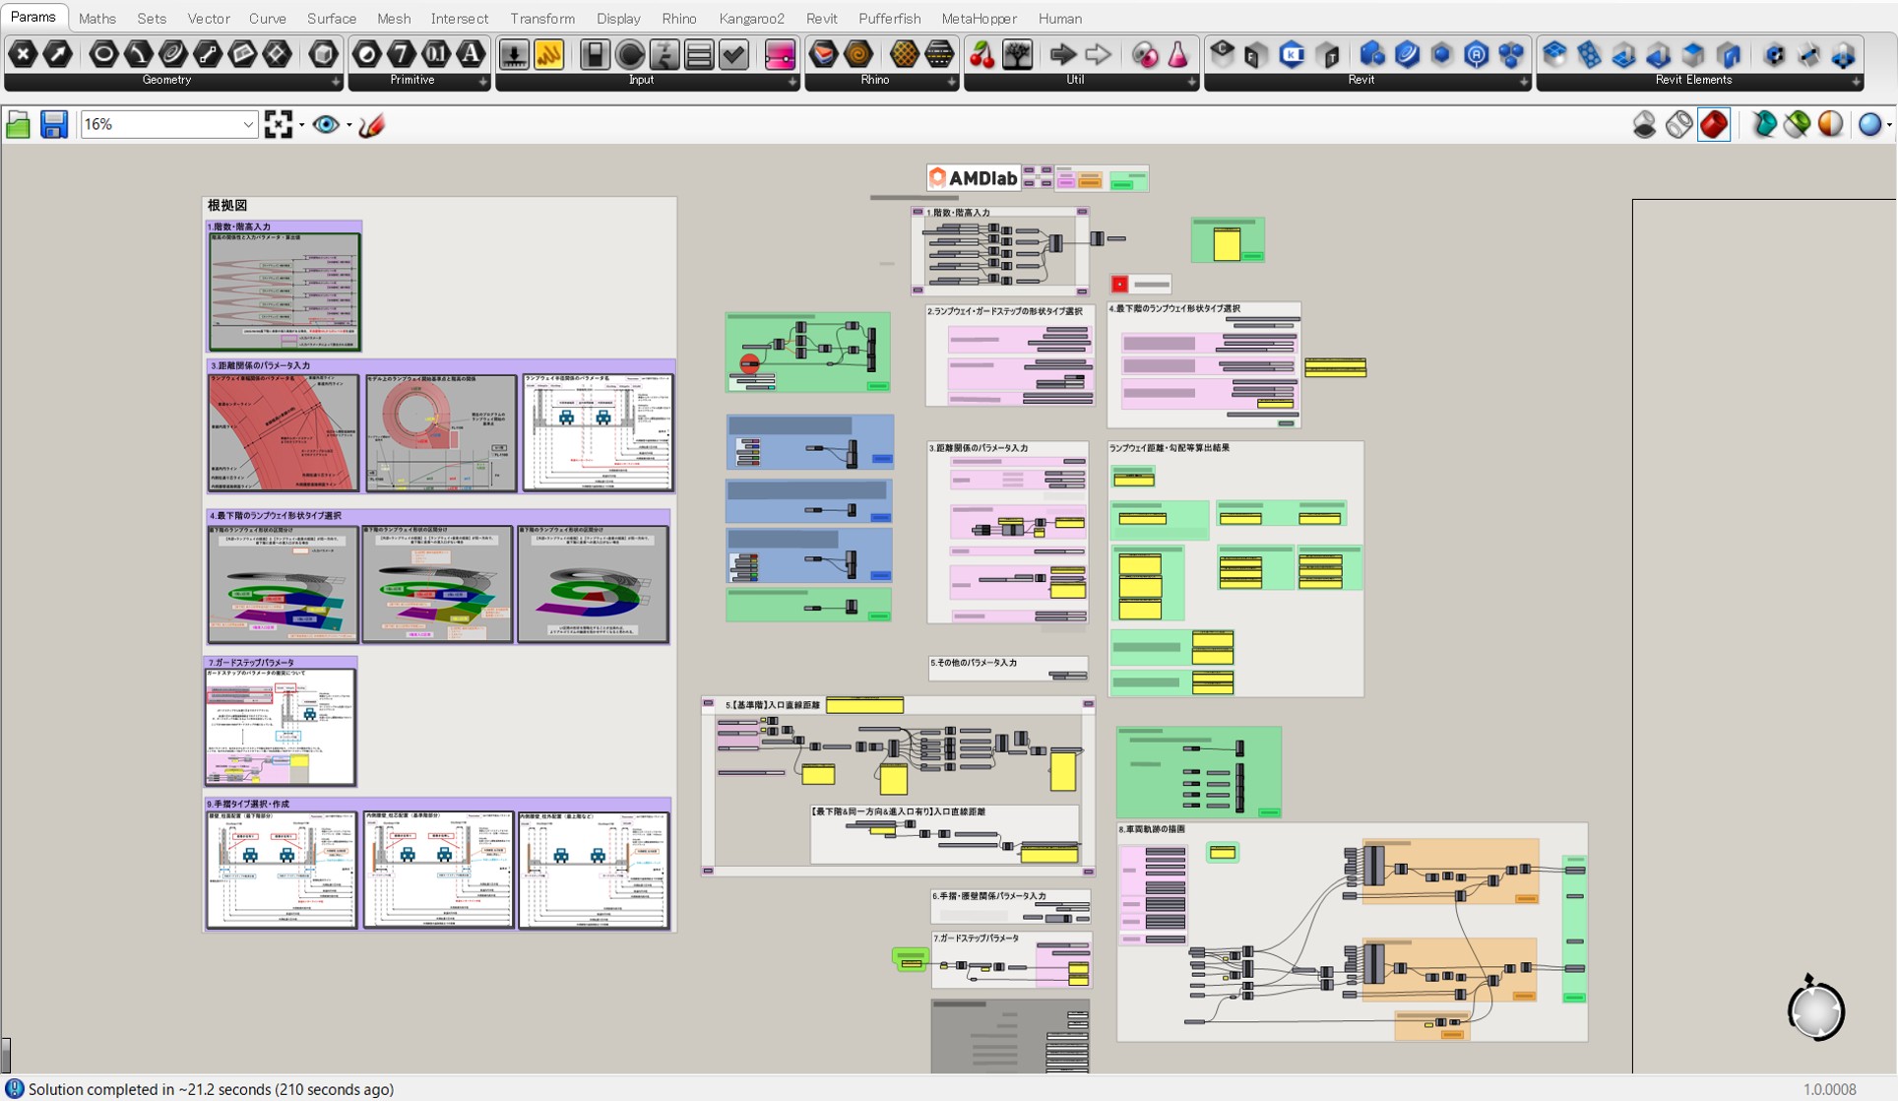Toggle wireframe preview mode
The height and width of the screenshot is (1101, 1898).
pos(1679,125)
